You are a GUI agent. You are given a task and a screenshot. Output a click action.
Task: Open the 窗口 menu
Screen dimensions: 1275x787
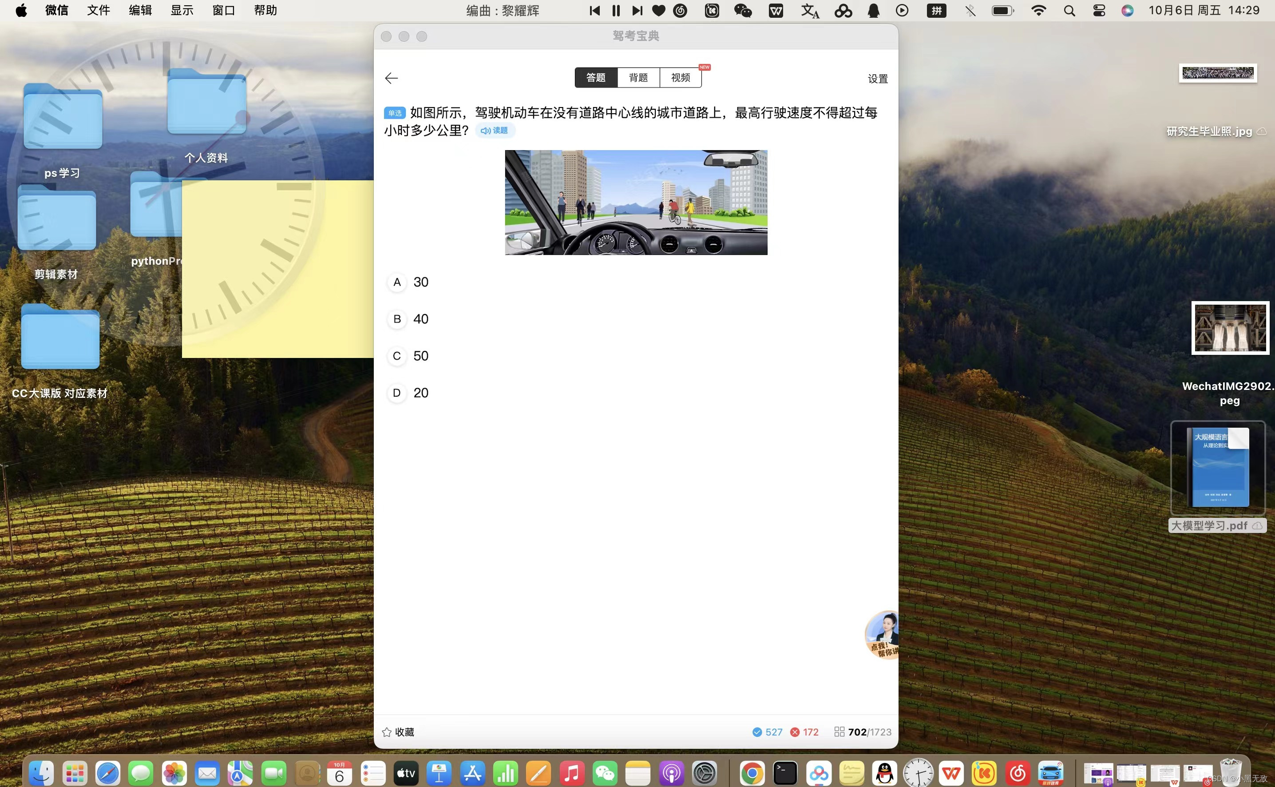224,10
